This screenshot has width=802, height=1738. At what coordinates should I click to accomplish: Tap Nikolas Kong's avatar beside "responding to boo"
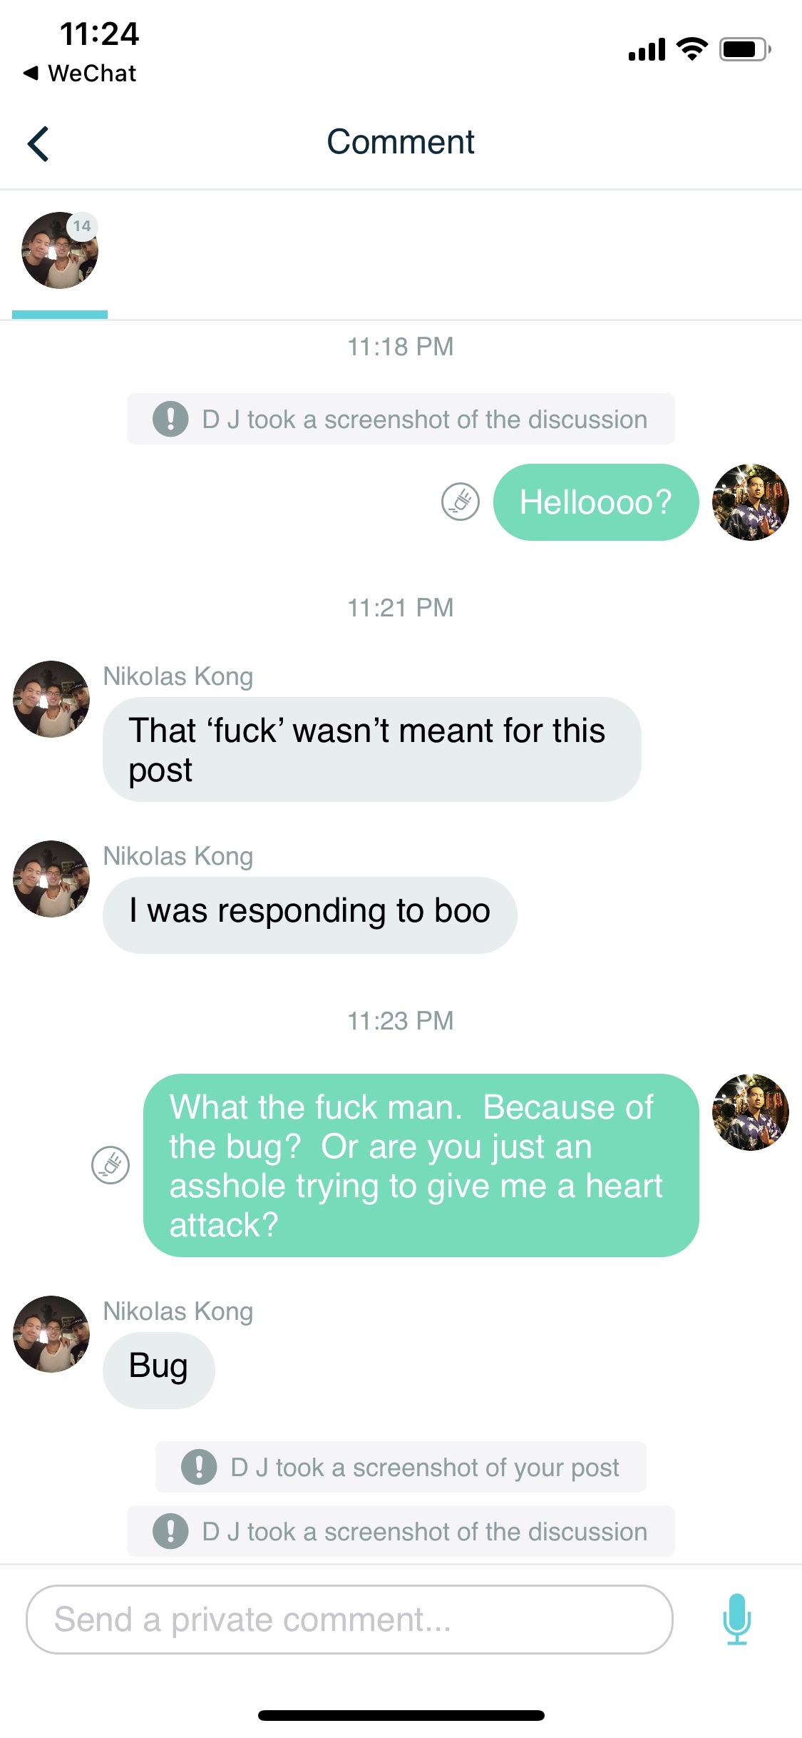pos(51,878)
